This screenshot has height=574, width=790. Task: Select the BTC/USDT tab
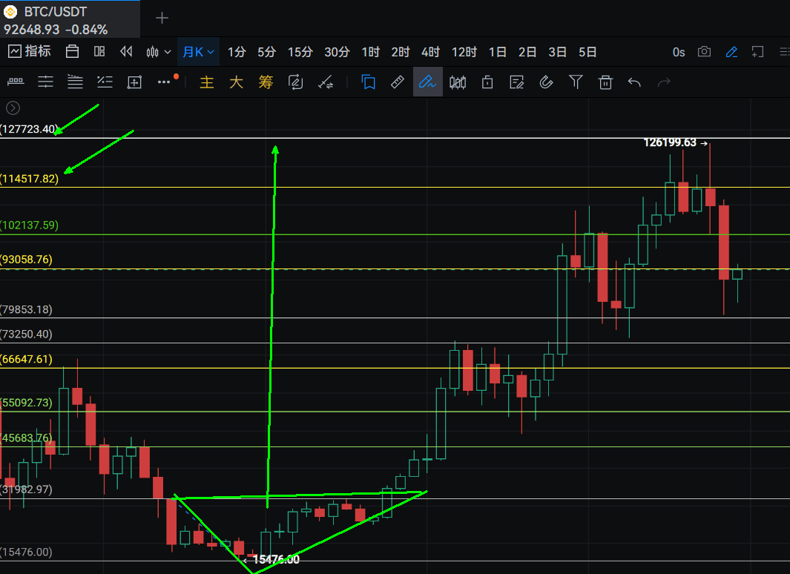click(56, 12)
